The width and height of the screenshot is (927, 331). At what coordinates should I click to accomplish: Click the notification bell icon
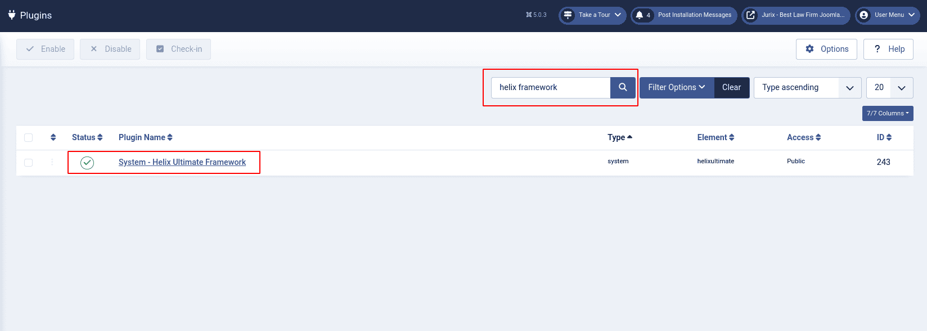640,15
